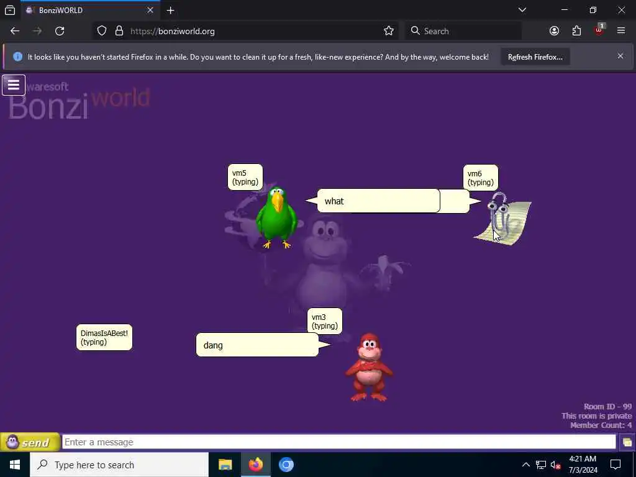Open the Windows Start menu

coord(15,465)
